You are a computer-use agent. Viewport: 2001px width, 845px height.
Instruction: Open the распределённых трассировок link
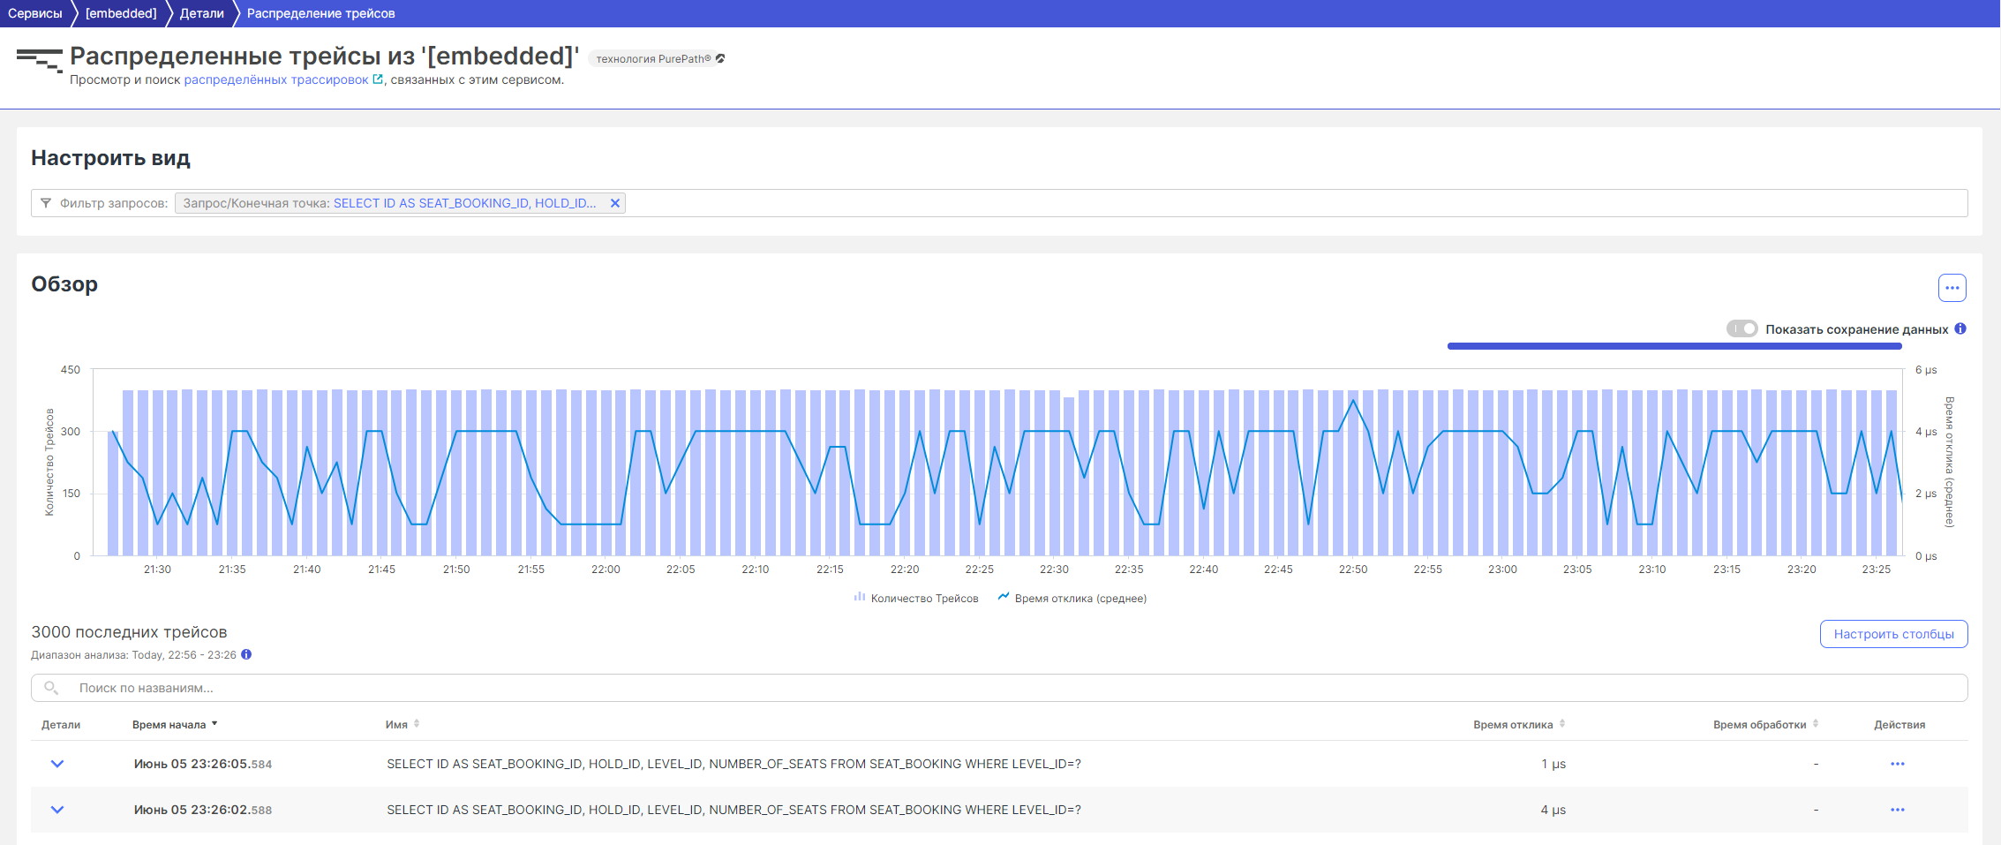click(276, 80)
